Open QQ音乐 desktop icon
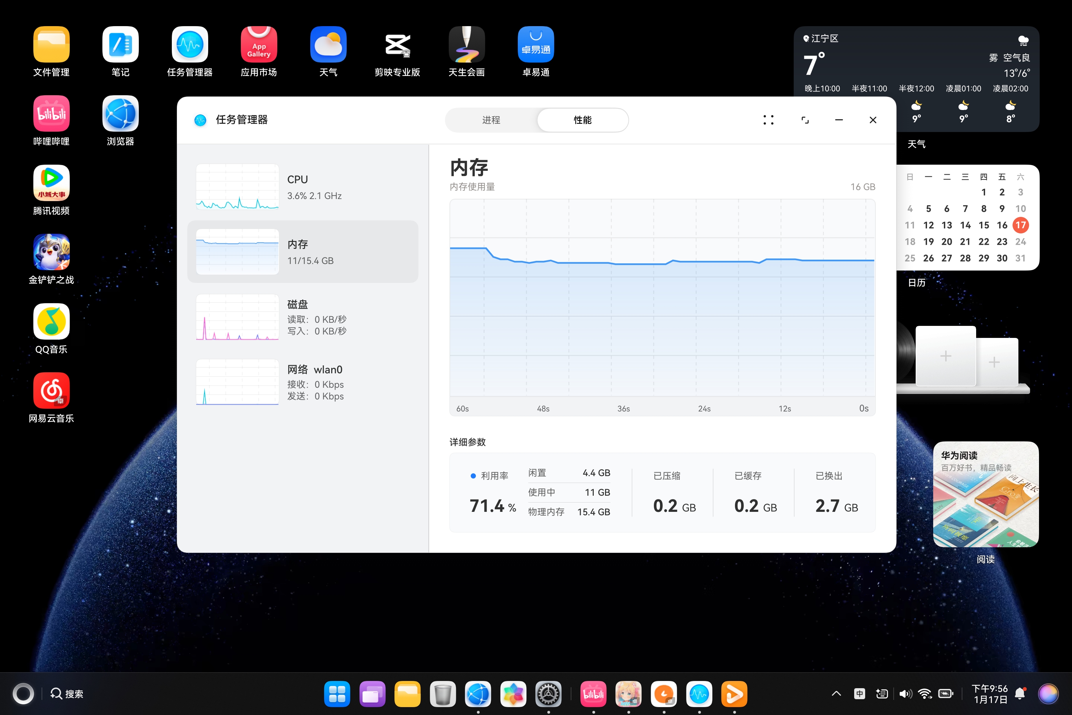1072x715 pixels. [x=51, y=322]
